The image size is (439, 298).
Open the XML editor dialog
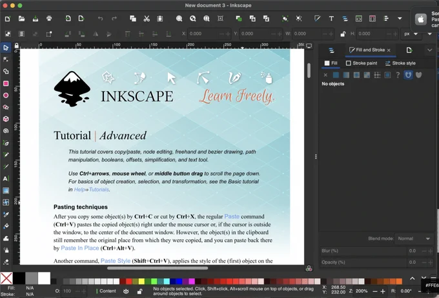[x=359, y=19]
